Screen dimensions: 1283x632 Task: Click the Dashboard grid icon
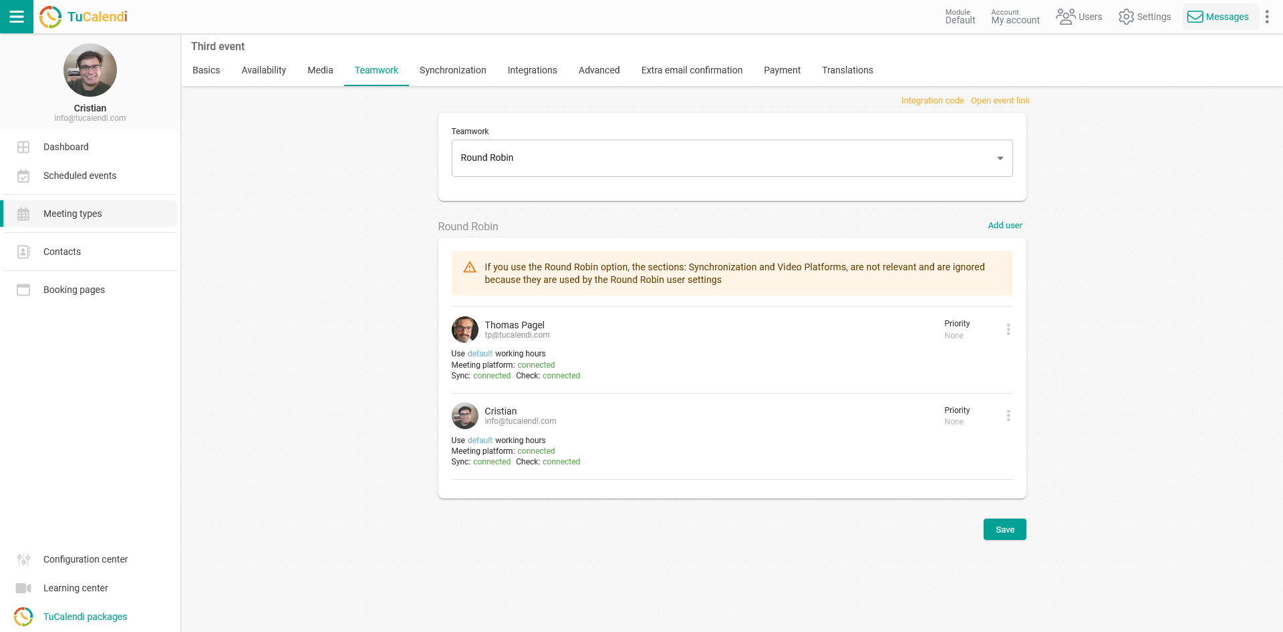(x=23, y=147)
